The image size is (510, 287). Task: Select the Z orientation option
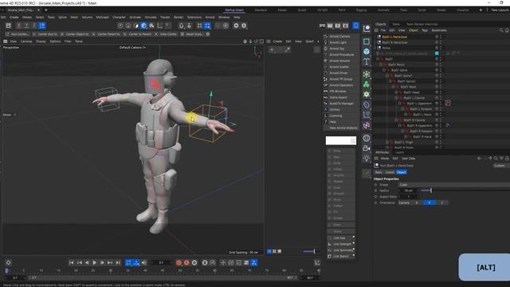[x=441, y=202]
